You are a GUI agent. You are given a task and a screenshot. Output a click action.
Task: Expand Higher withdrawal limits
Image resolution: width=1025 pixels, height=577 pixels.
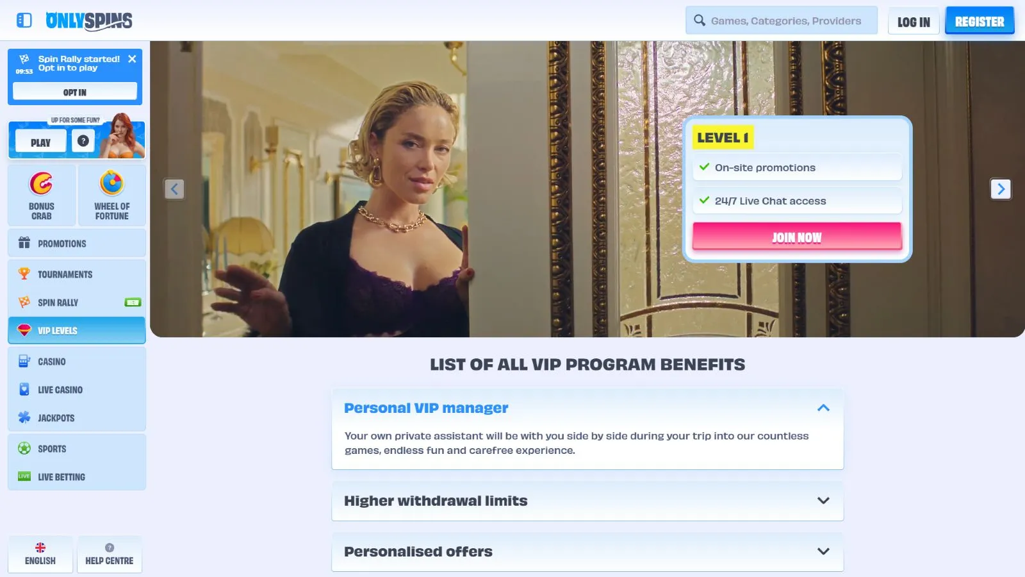[587, 501]
